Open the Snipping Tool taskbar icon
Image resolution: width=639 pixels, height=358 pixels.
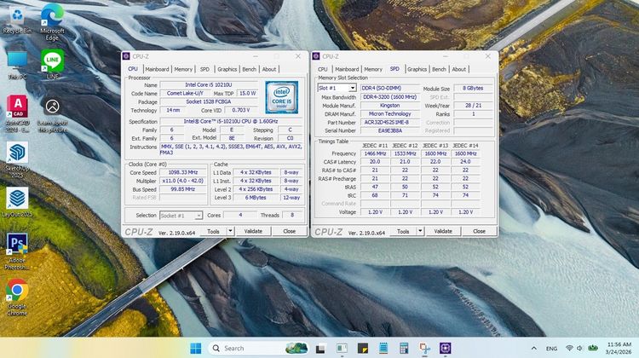coord(424,349)
